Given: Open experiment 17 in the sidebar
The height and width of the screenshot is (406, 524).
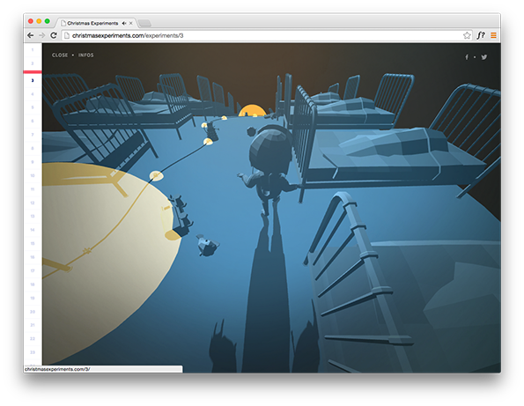Looking at the screenshot, I should tap(33, 270).
